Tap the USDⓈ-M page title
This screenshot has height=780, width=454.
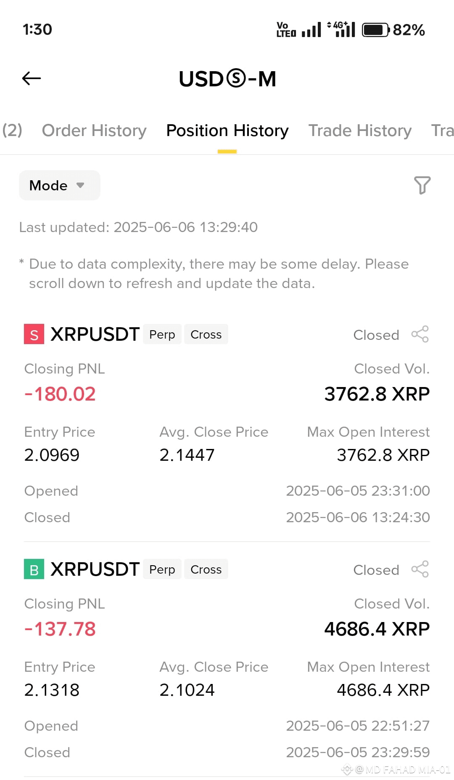point(227,79)
